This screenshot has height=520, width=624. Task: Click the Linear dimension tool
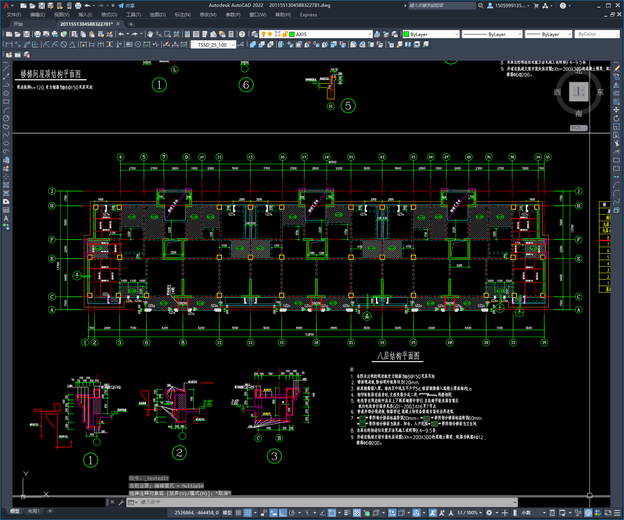click(x=9, y=44)
